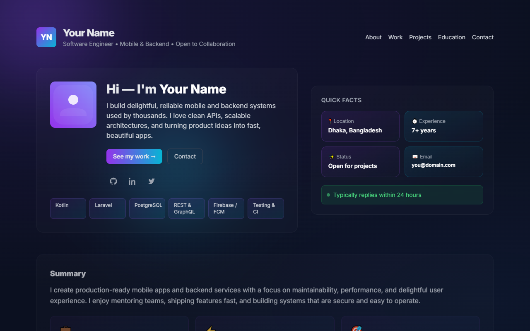
Task: Click the YN logo badge
Action: [46, 37]
